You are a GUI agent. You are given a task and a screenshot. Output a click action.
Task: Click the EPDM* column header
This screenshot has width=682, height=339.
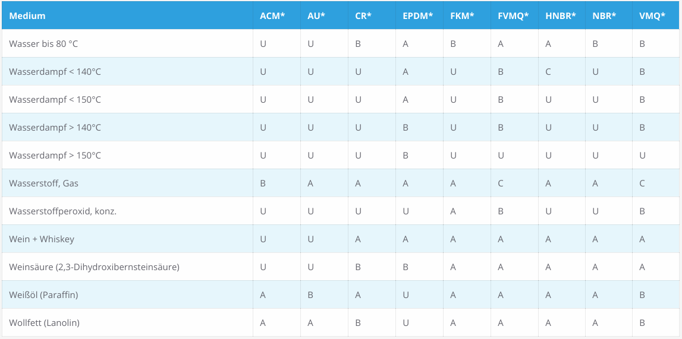tap(417, 16)
